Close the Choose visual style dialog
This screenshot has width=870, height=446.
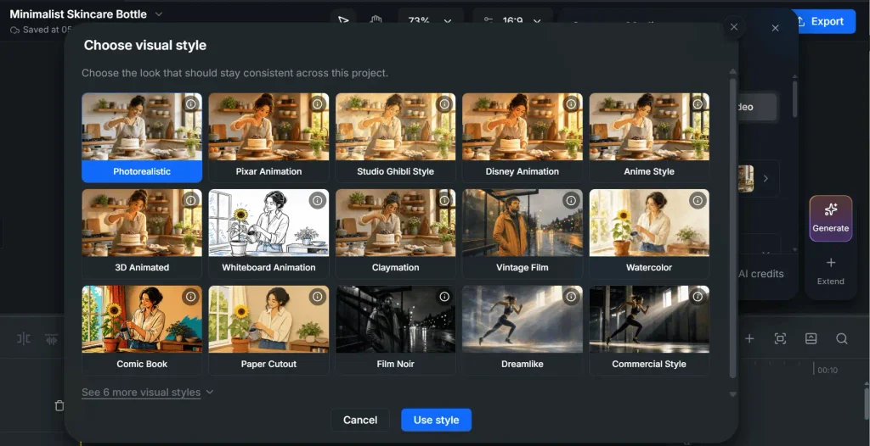coord(734,26)
